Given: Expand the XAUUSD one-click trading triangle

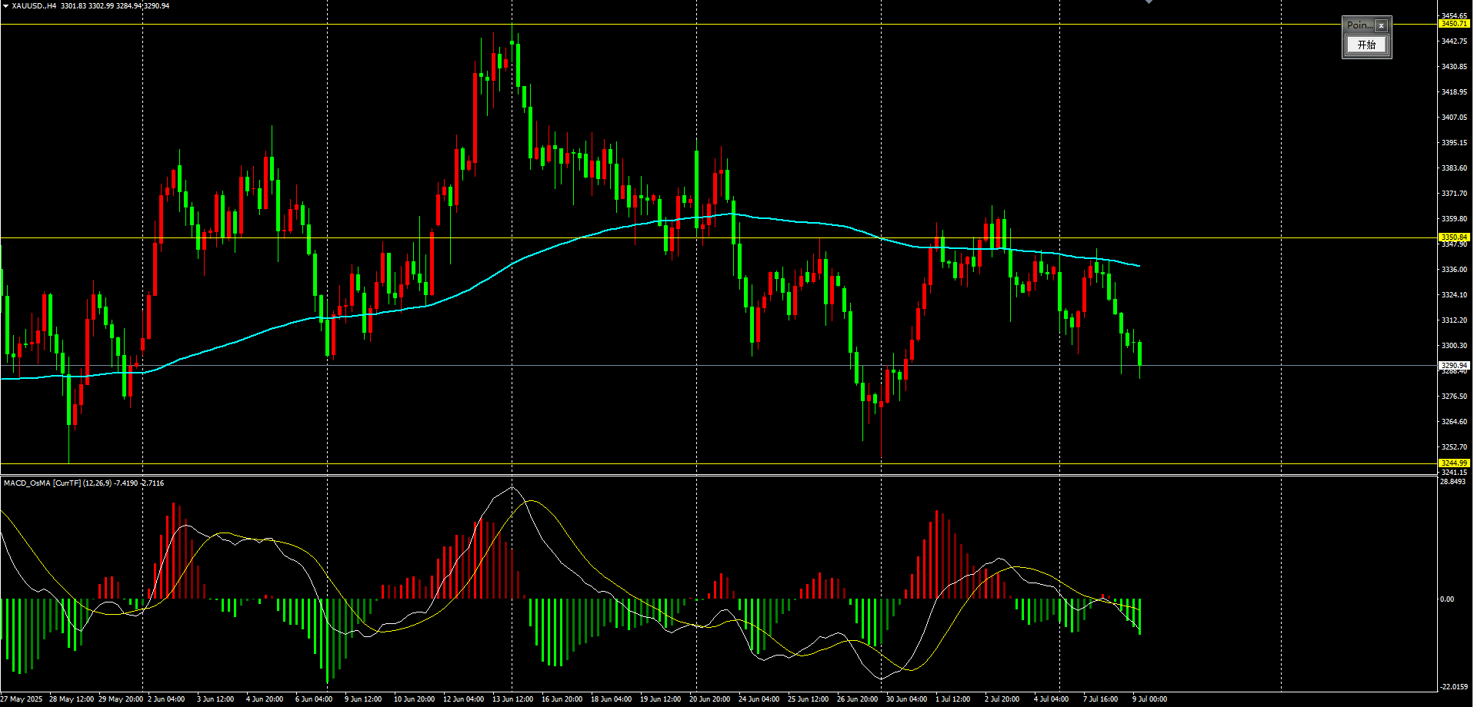Looking at the screenshot, I should (5, 5).
